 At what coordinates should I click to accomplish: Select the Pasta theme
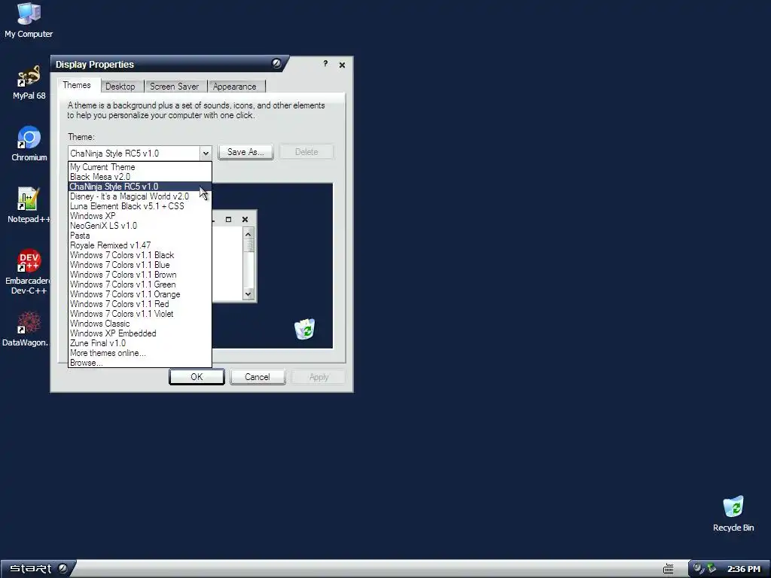point(139,236)
